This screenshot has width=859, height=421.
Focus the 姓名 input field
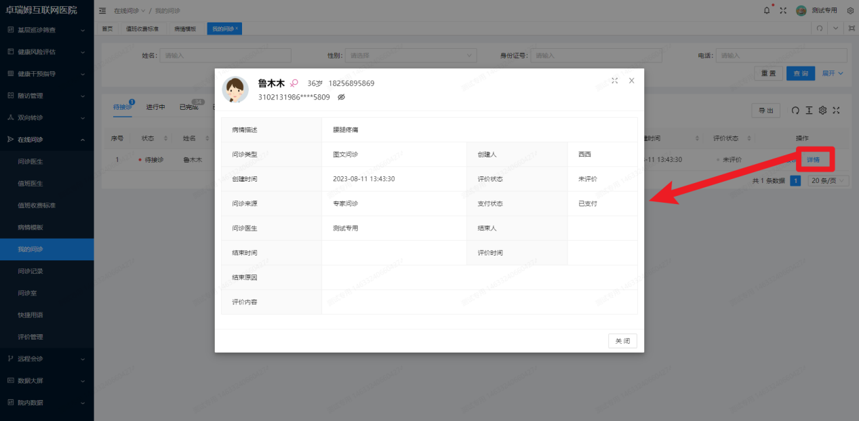tap(225, 56)
